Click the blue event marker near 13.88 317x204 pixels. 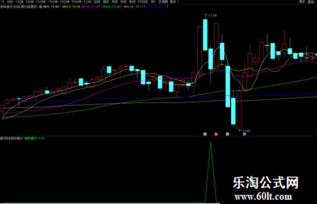point(244,134)
